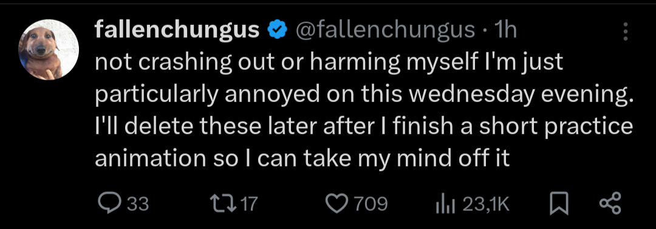Open the three-dot more options menu

626,32
